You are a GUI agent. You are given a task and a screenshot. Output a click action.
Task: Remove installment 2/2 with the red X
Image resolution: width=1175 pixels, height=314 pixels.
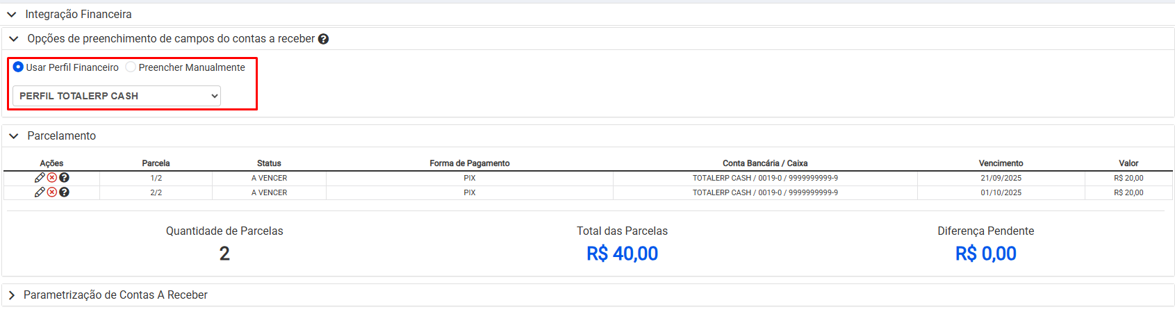pyautogui.click(x=52, y=192)
